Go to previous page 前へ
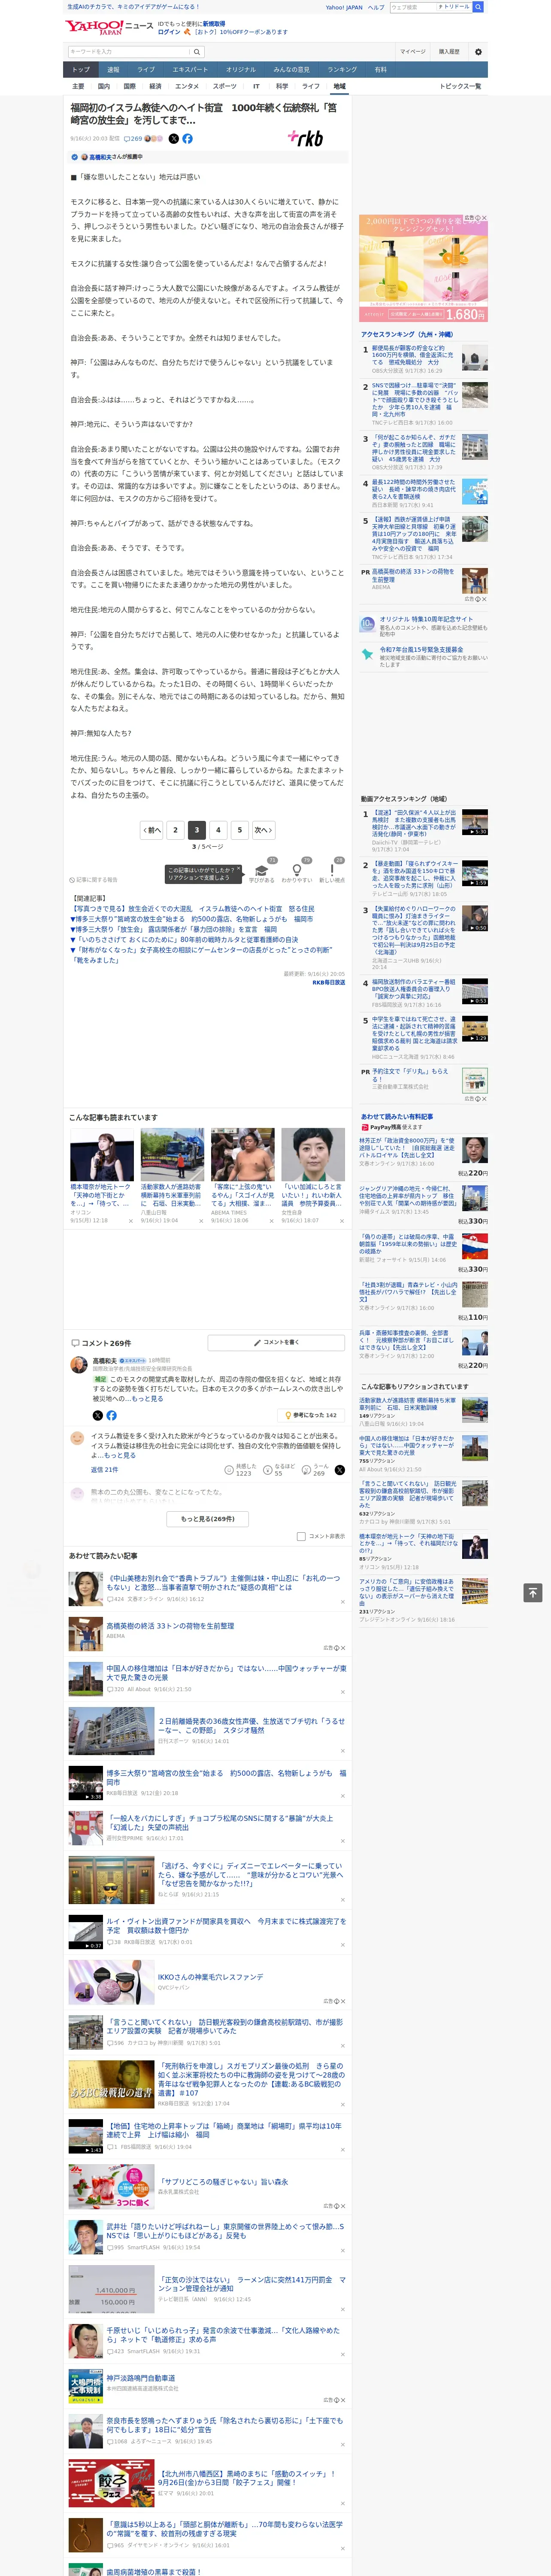Screen dimensions: 551x2576 click(x=151, y=830)
